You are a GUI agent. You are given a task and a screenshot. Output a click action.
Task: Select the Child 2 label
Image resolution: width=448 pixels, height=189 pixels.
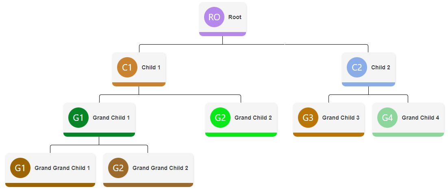(x=381, y=67)
